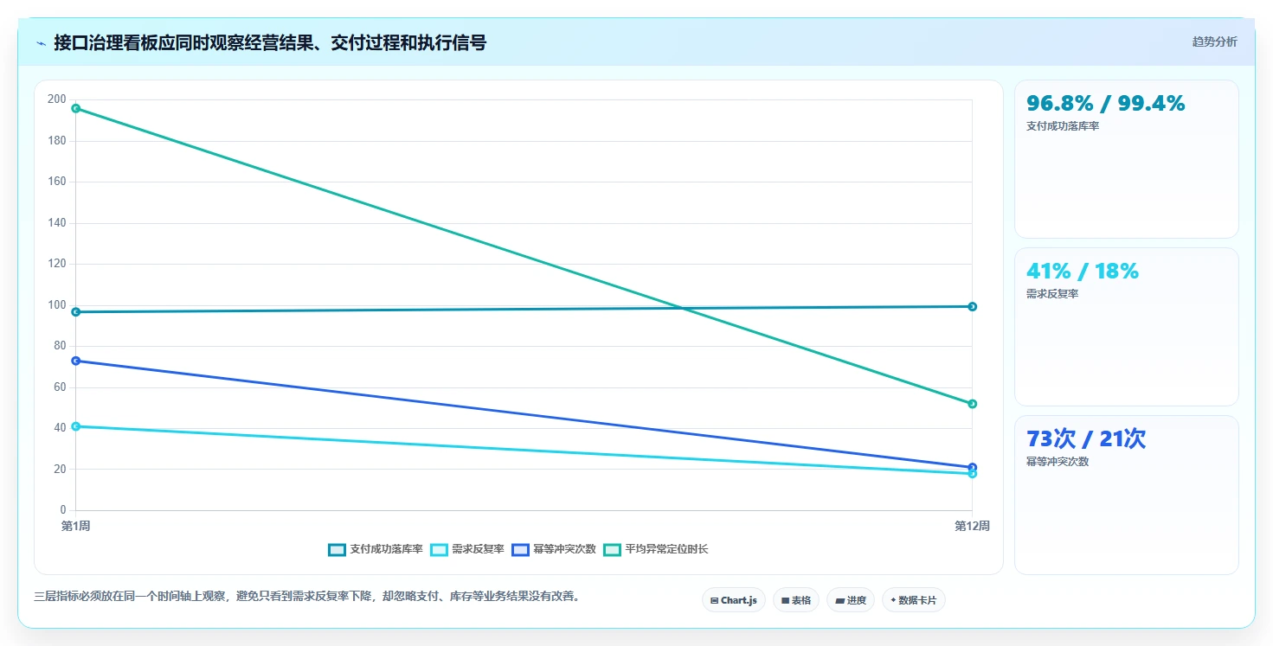Click the 支付成功落库率 caption in the first card

click(x=1063, y=126)
